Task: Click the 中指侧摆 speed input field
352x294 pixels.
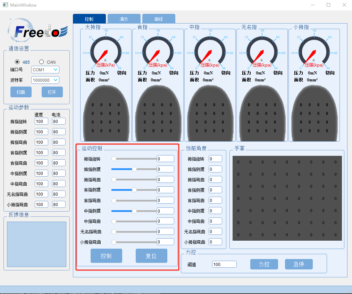Action: click(x=41, y=173)
